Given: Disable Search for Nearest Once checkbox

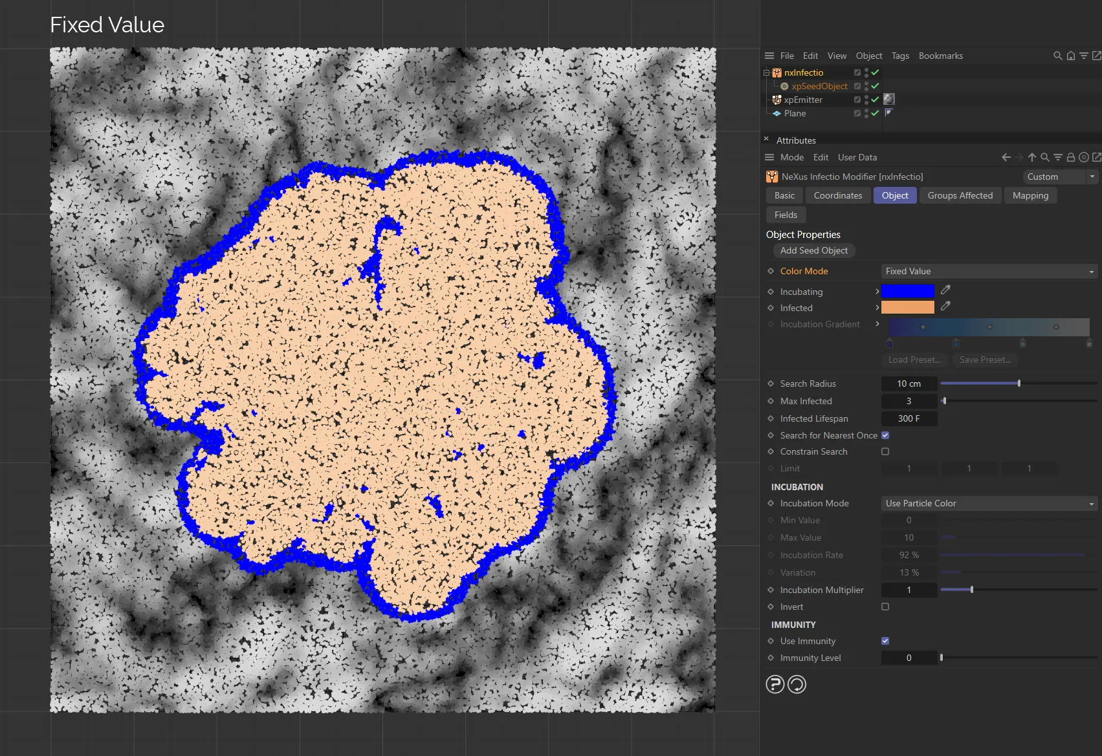Looking at the screenshot, I should pyautogui.click(x=885, y=435).
